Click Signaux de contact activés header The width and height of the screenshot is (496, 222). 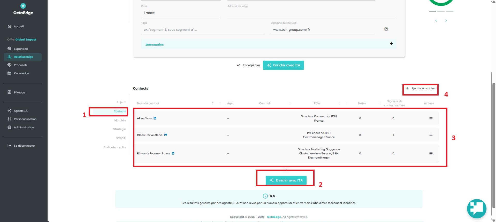coord(394,103)
